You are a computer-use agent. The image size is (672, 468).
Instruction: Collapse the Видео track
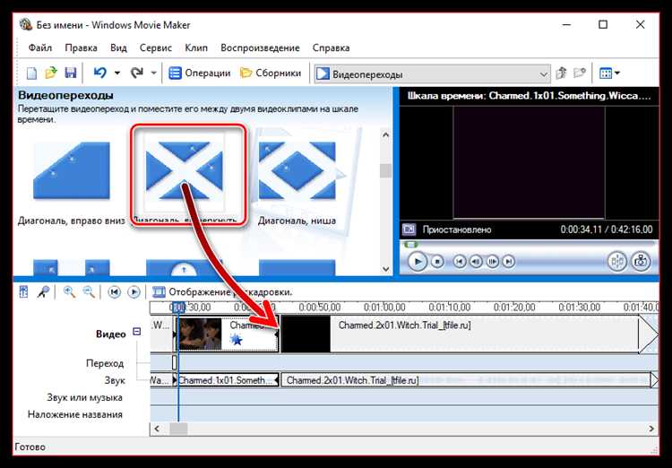[x=137, y=332]
